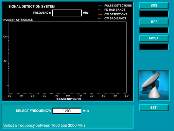Viewport: 174px width, 131px height.
Task: Click the SDS button
Action: (154, 5)
